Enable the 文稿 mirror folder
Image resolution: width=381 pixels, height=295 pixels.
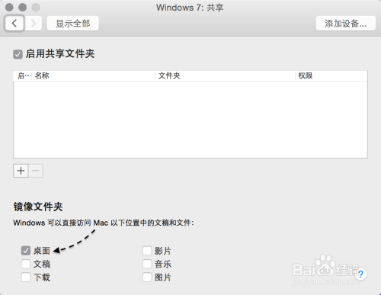pyautogui.click(x=26, y=264)
